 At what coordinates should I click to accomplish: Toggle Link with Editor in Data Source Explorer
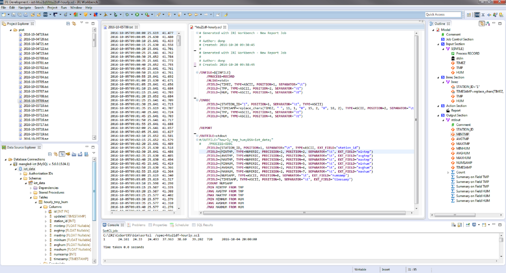56,154
